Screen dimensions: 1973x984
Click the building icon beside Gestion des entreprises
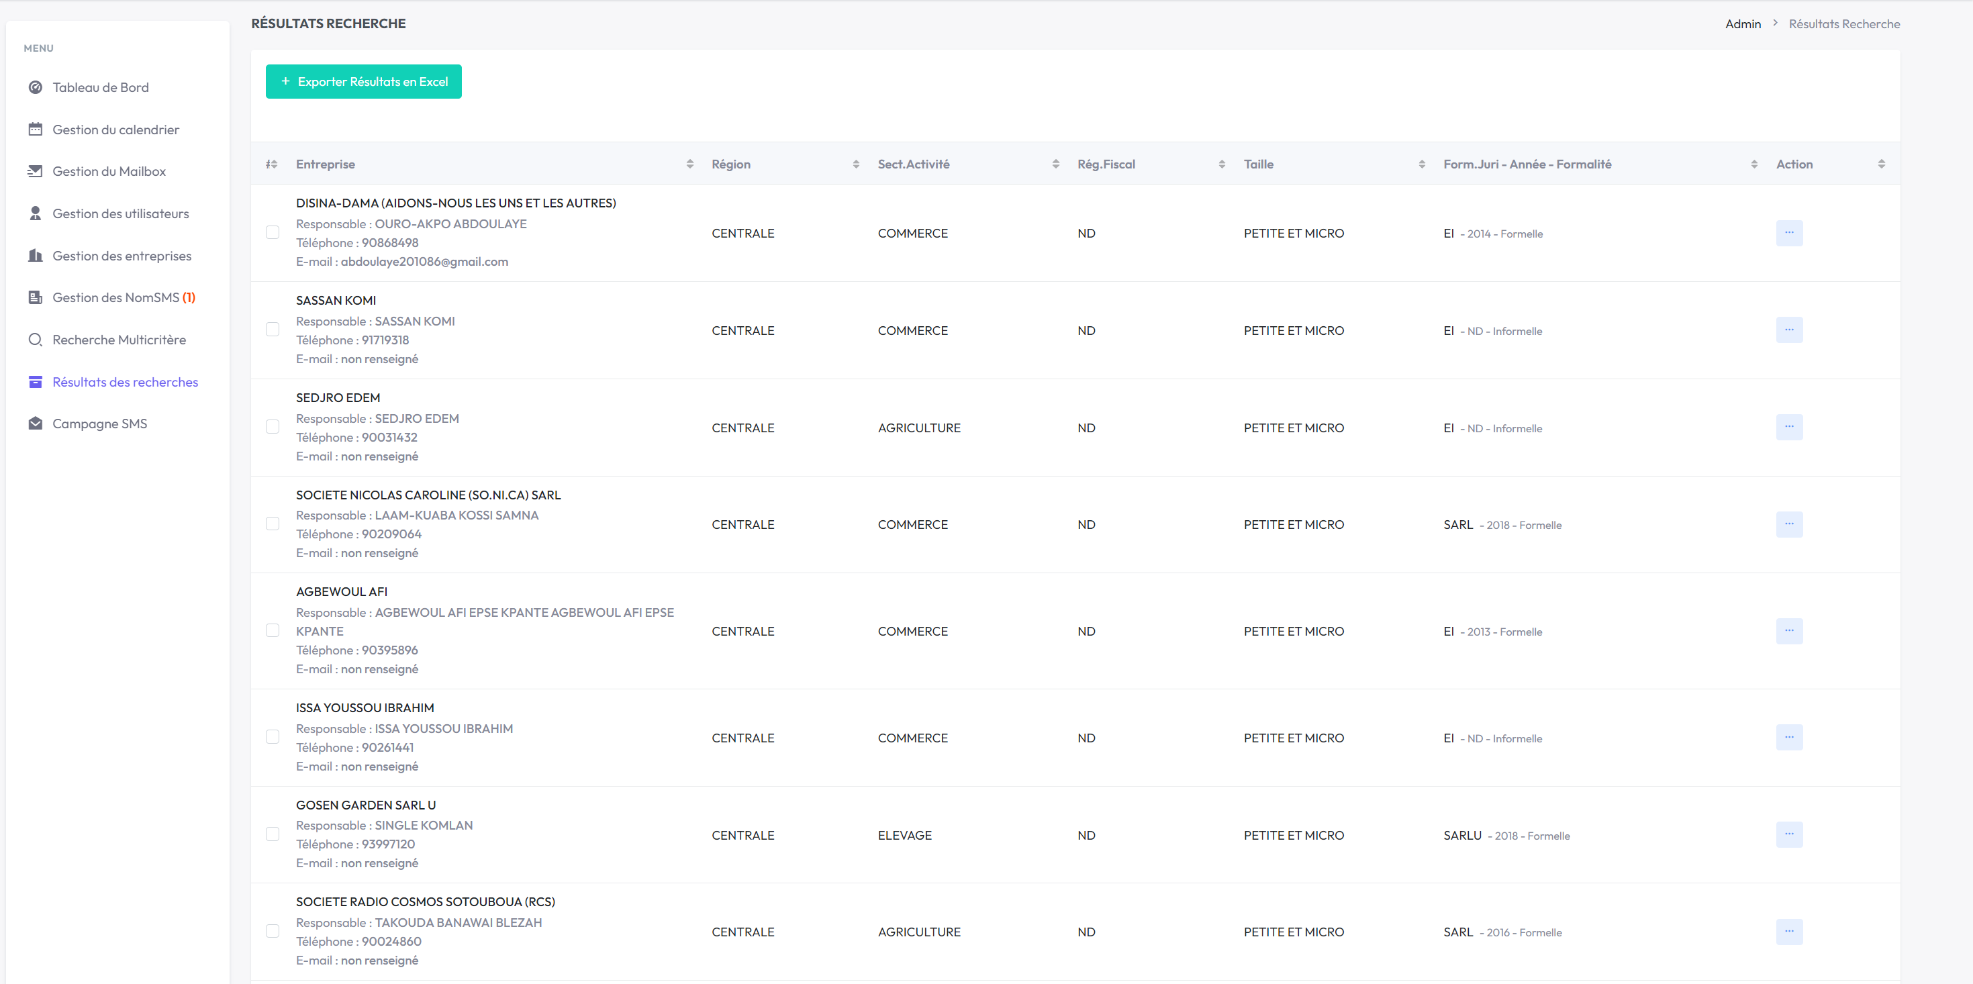coord(35,256)
